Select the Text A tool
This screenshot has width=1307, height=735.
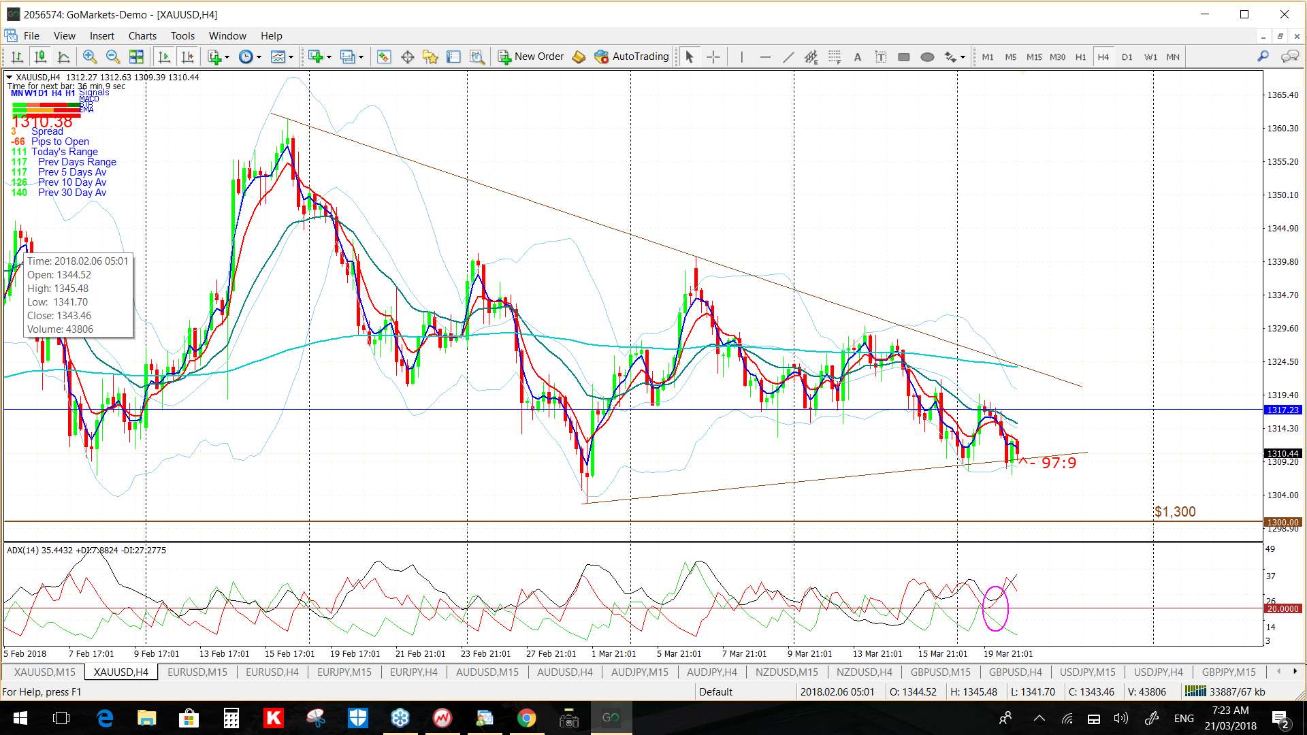(858, 57)
